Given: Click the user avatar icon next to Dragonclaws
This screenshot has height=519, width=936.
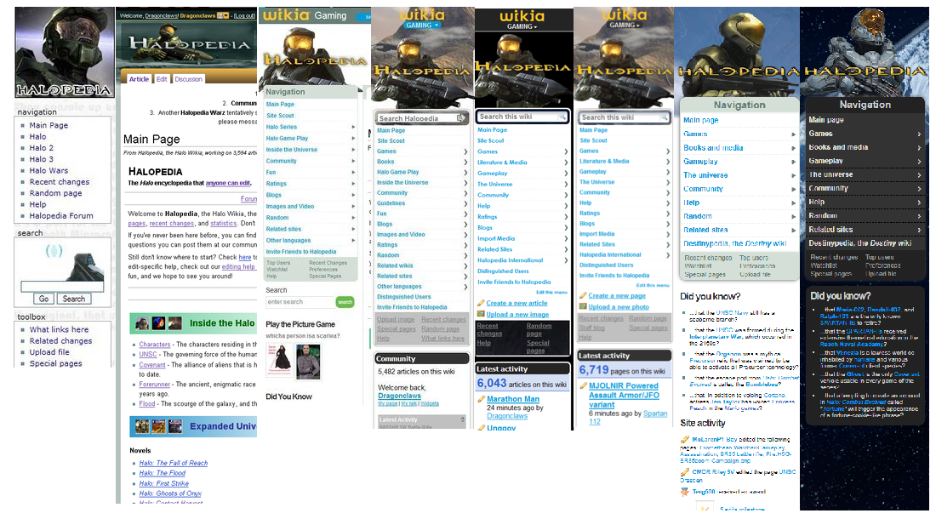Looking at the screenshot, I should pos(222,15).
